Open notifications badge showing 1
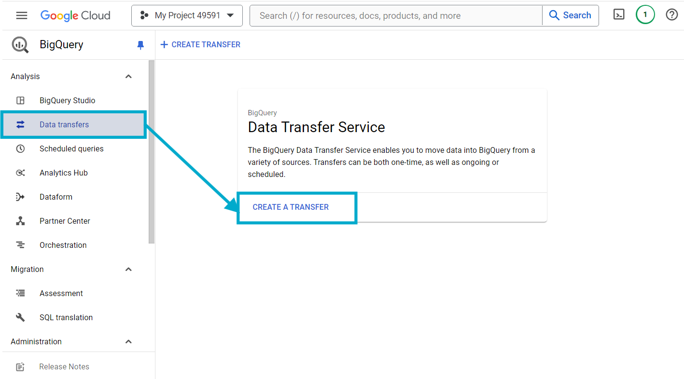 [645, 15]
